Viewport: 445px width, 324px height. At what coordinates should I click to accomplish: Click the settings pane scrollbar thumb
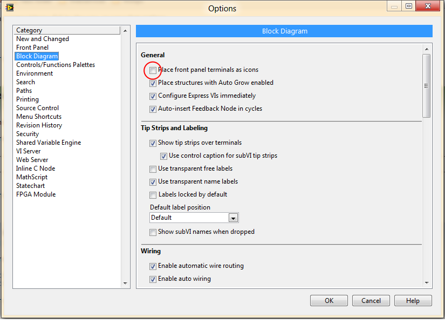pyautogui.click(x=427, y=85)
